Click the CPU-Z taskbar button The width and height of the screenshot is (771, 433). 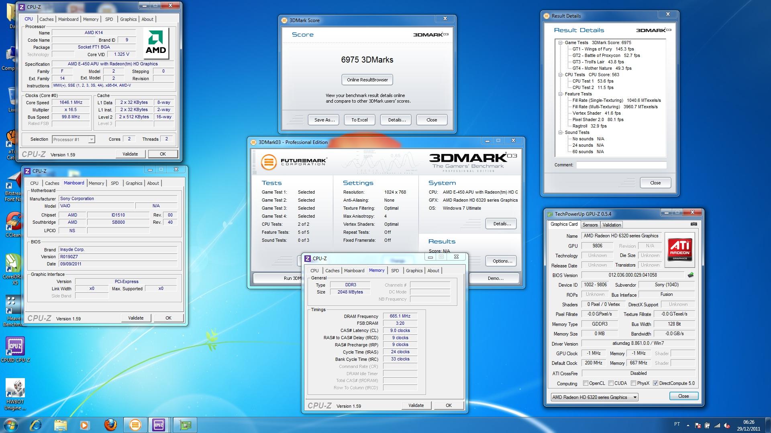click(159, 425)
